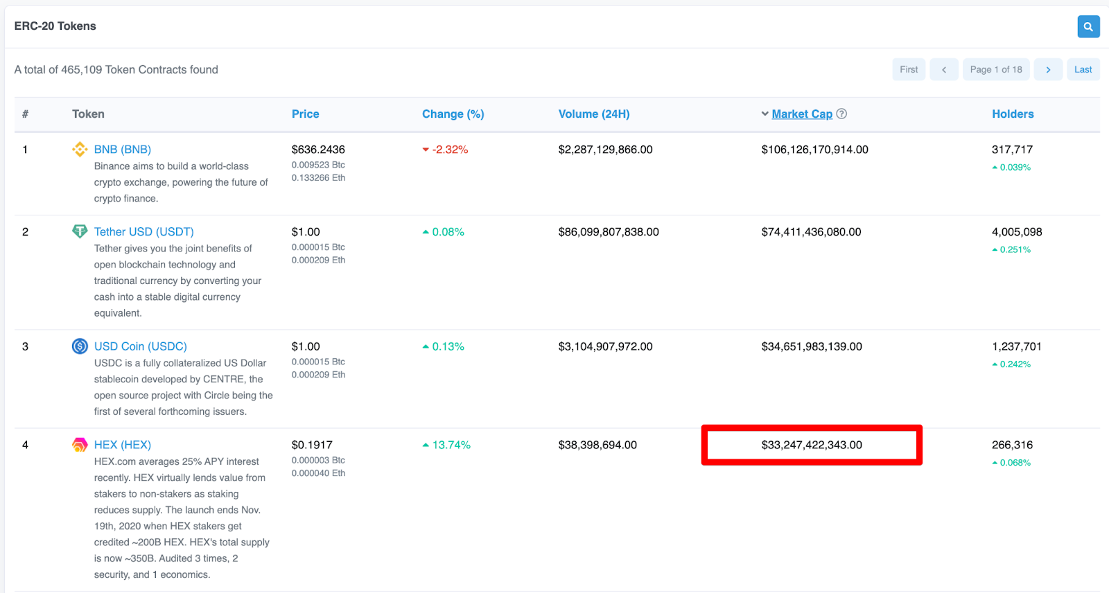1109x593 pixels.
Task: Jump to the Last page
Action: click(1083, 69)
